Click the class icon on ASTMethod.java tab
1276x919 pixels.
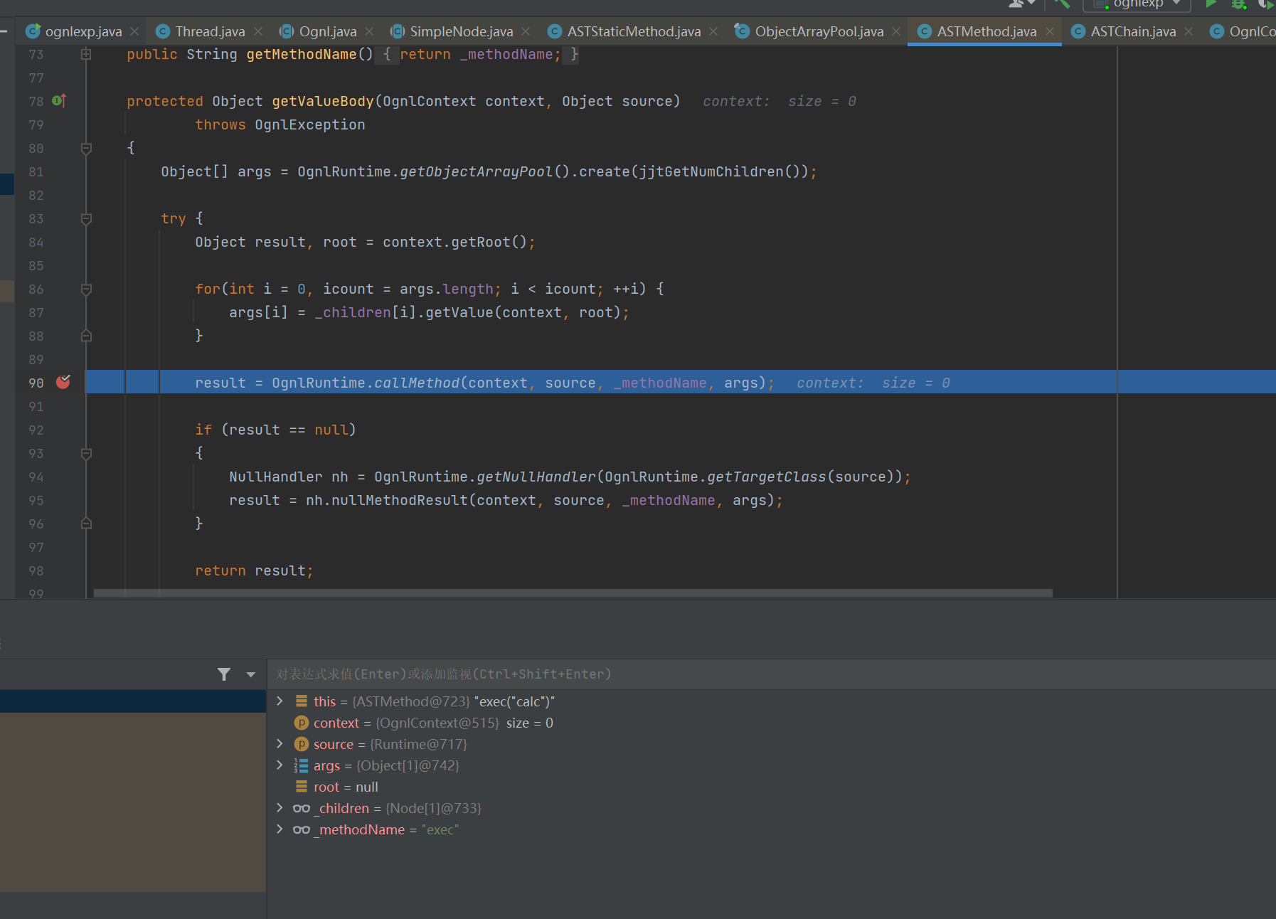click(925, 31)
